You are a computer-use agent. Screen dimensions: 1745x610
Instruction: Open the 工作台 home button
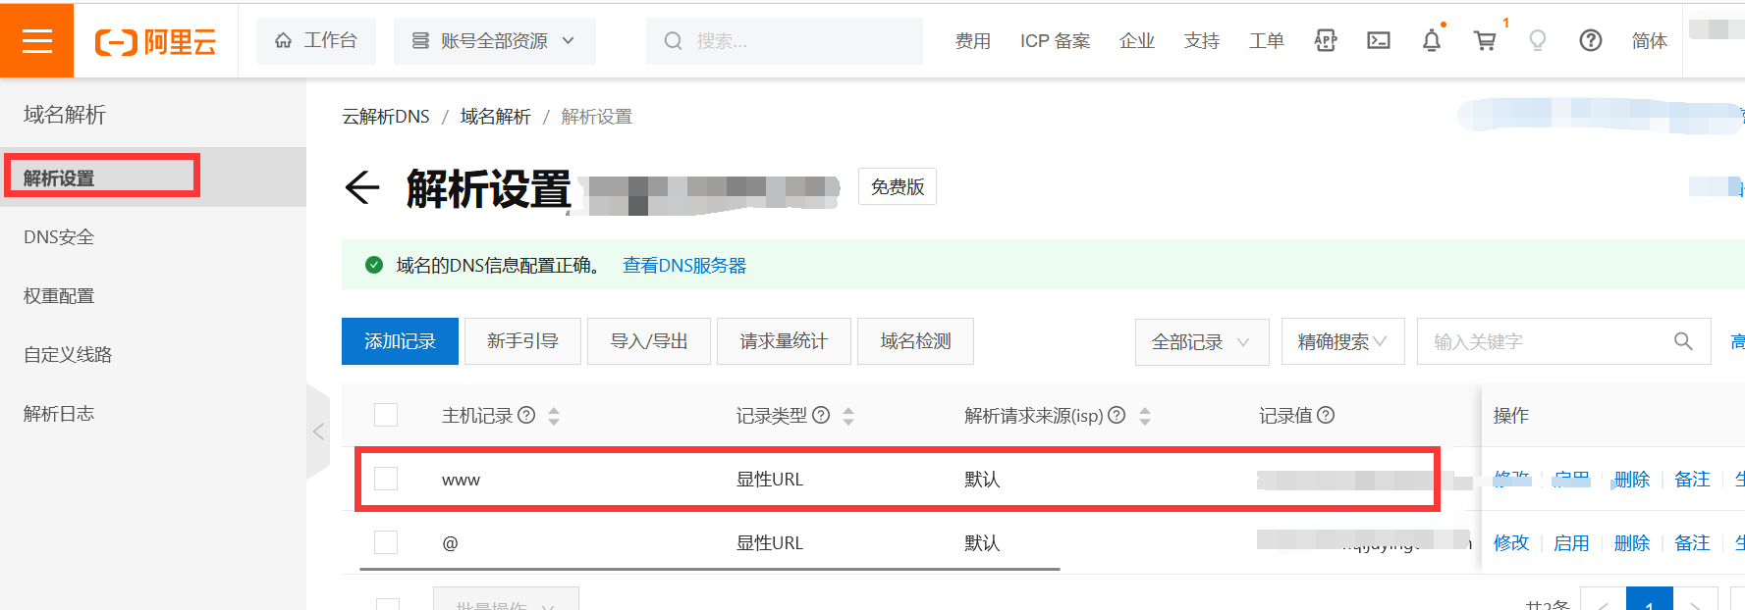(x=316, y=40)
